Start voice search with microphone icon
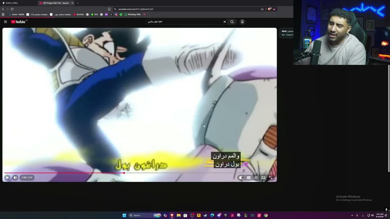This screenshot has width=390, height=219. coord(242,22)
